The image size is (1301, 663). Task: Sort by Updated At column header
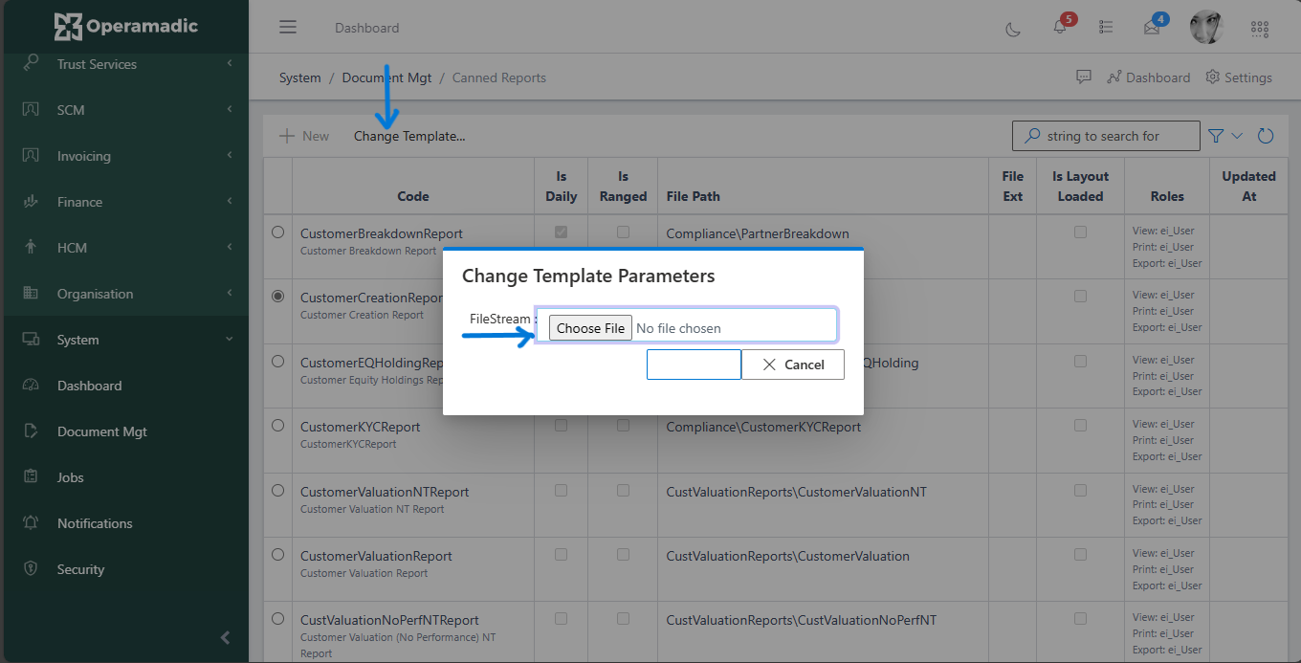[1248, 187]
